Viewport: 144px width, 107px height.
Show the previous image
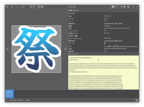[7, 49]
